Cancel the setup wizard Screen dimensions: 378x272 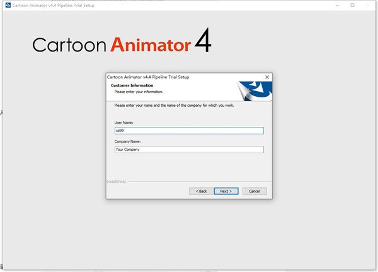click(x=255, y=191)
